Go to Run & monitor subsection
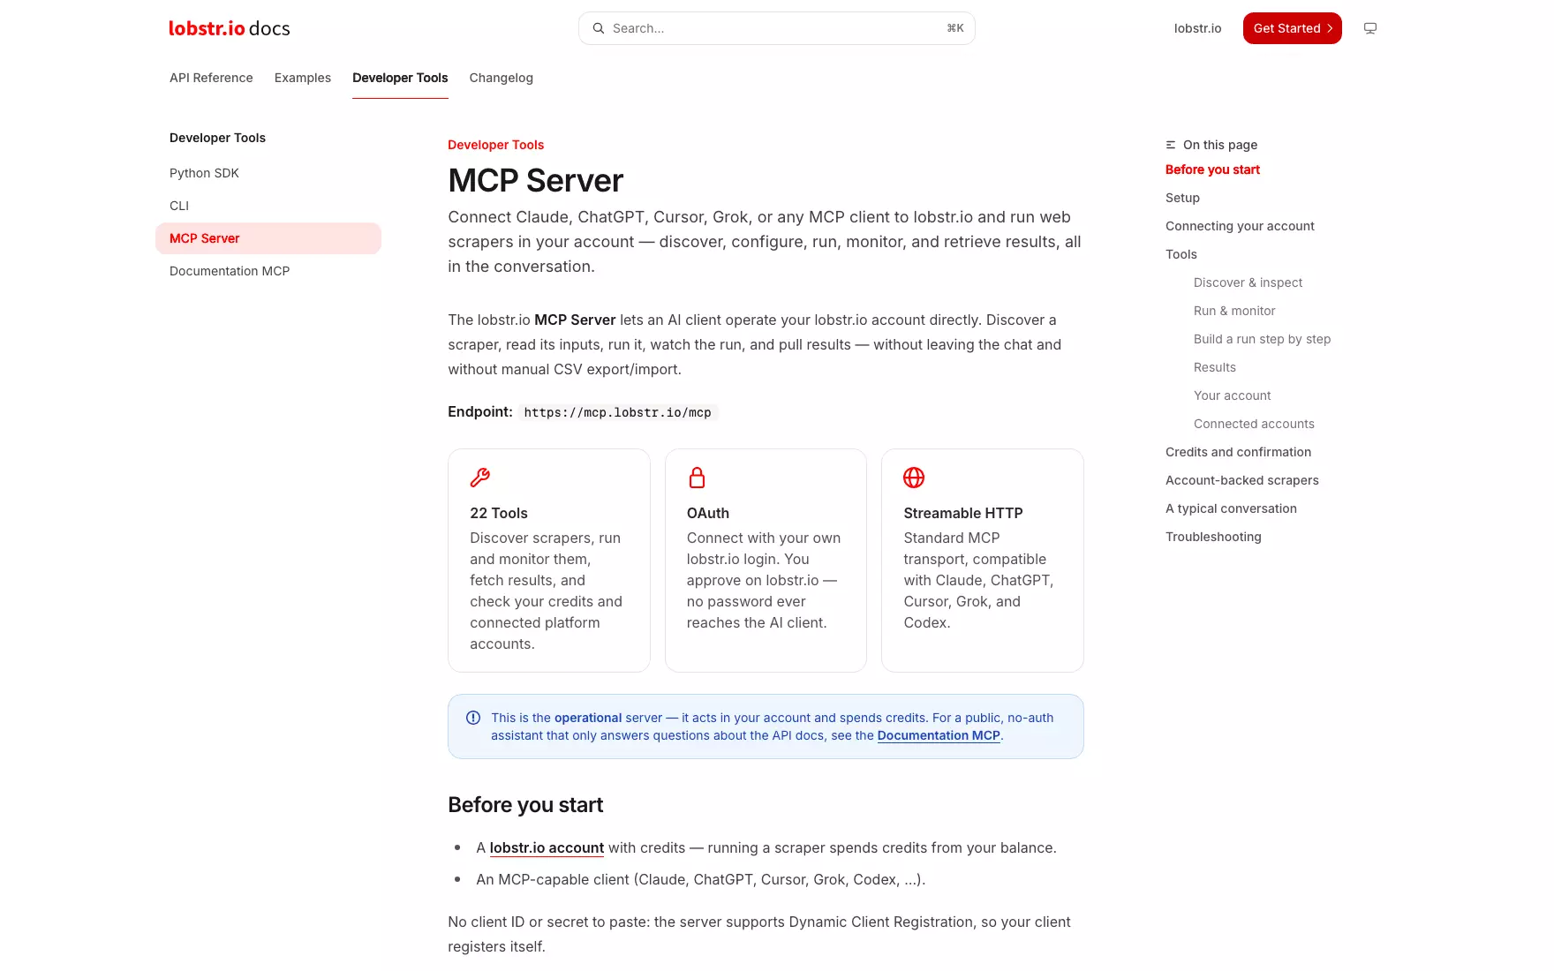The image size is (1554, 971). (1234, 311)
